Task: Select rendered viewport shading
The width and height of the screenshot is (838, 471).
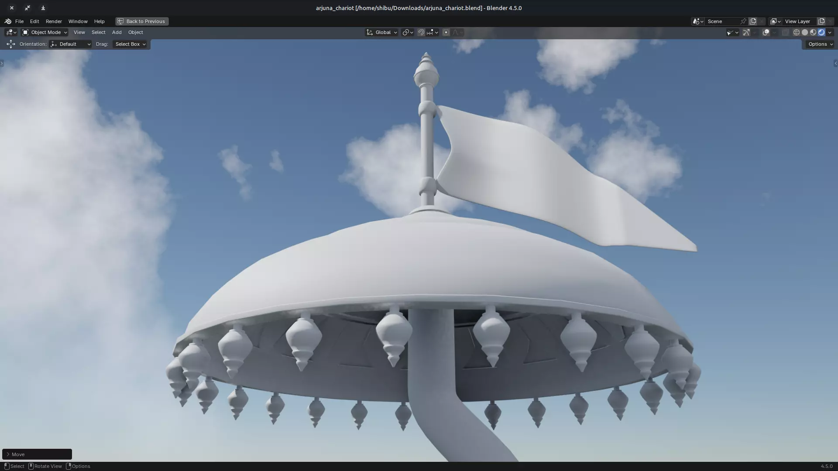Action: pos(821,32)
